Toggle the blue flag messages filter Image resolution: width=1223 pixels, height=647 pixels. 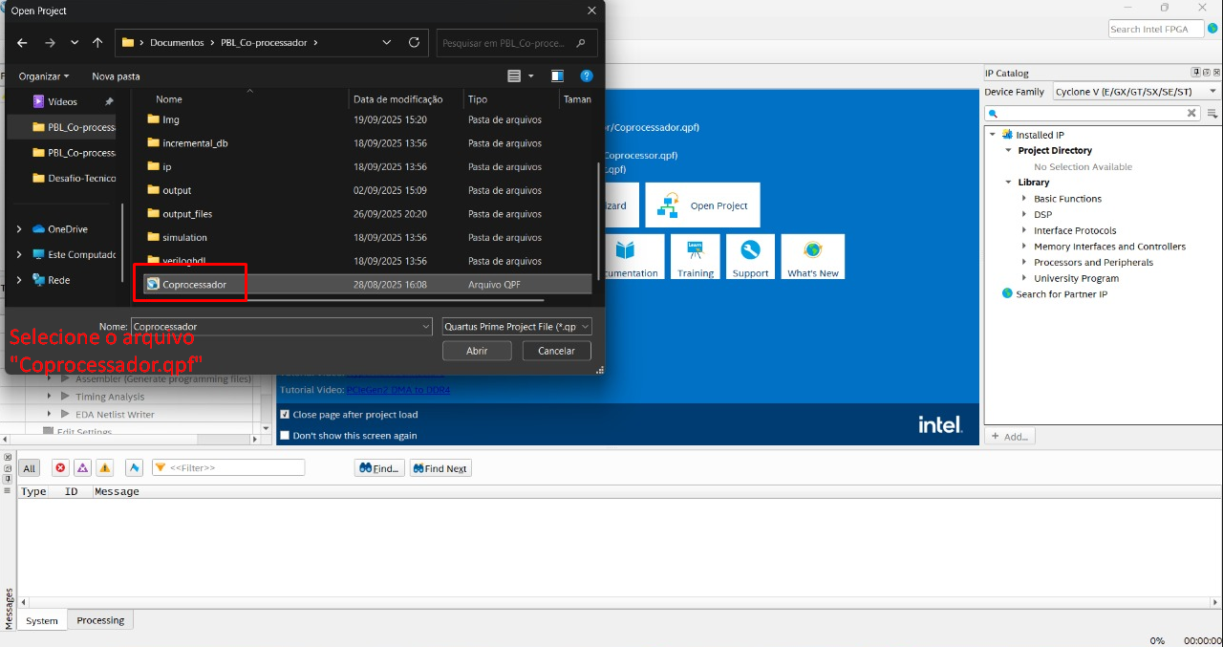(135, 468)
